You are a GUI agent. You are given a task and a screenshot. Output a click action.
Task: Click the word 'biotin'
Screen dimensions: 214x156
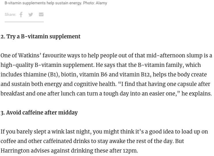(69, 75)
